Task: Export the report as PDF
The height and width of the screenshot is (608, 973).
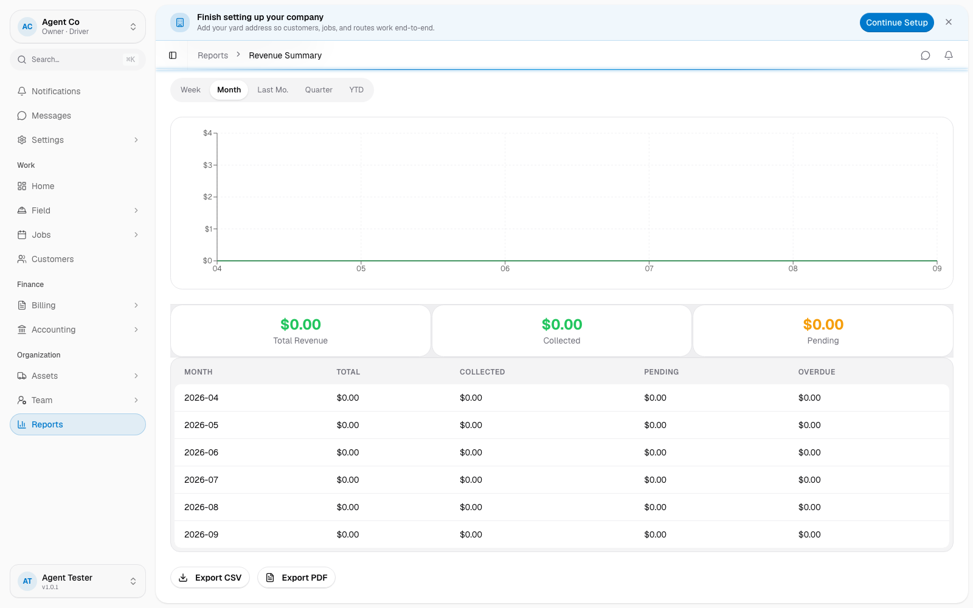Action: click(296, 578)
